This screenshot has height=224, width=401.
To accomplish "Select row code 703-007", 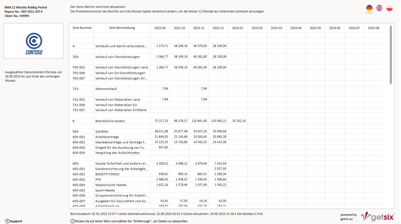I will (79, 78).
